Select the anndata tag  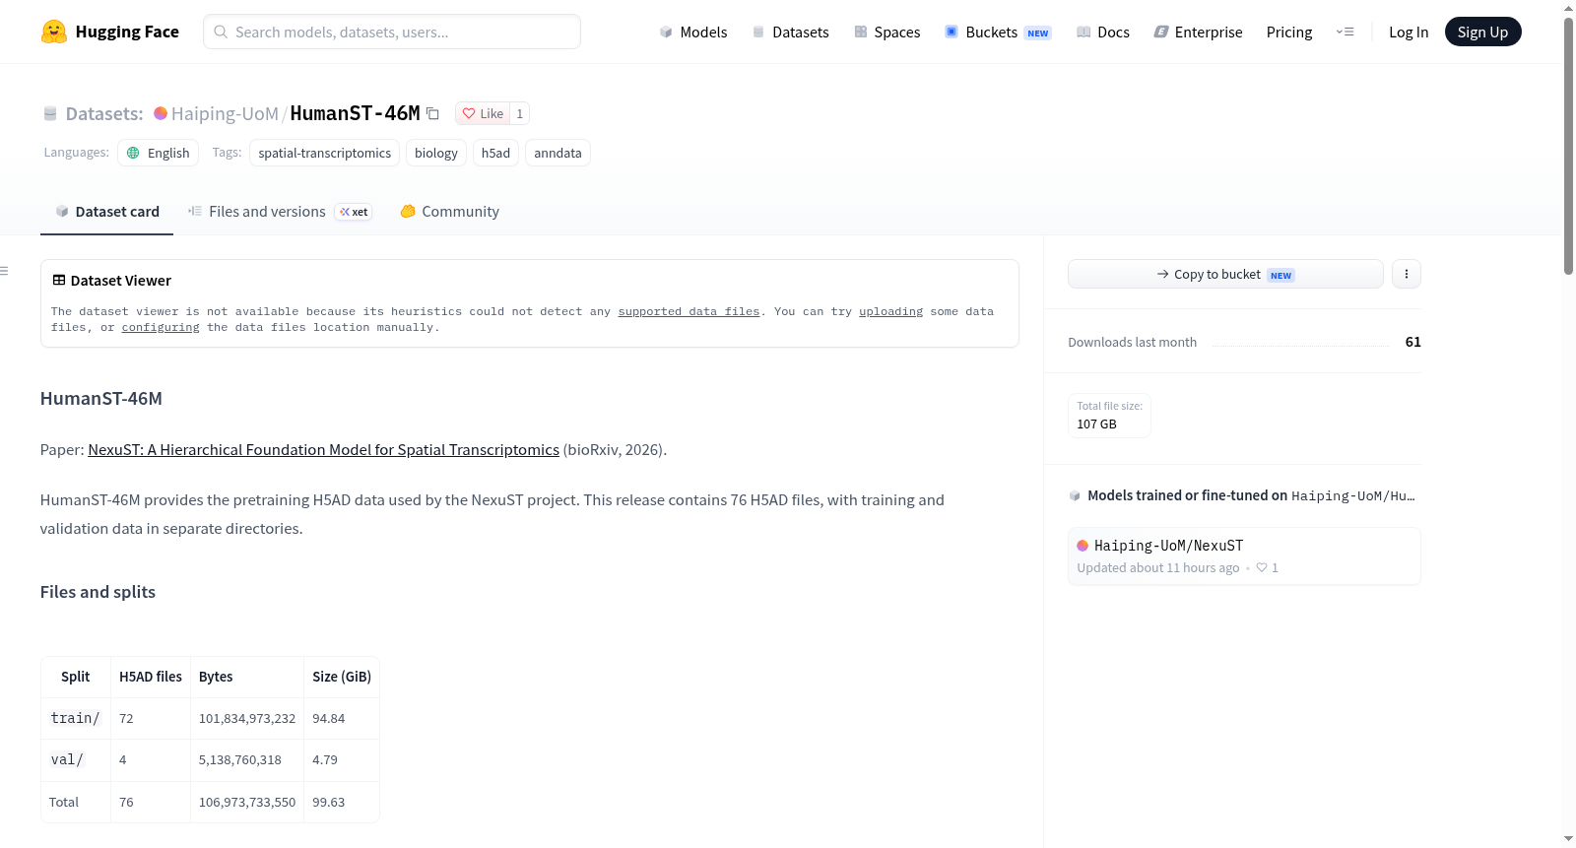[558, 153]
